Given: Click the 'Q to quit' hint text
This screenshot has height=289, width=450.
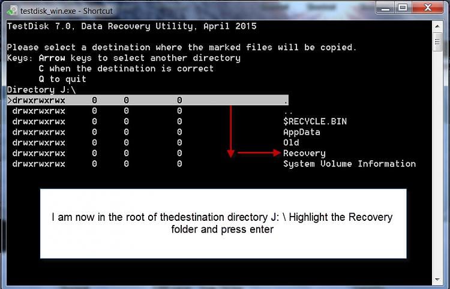Looking at the screenshot, I should pos(62,79).
